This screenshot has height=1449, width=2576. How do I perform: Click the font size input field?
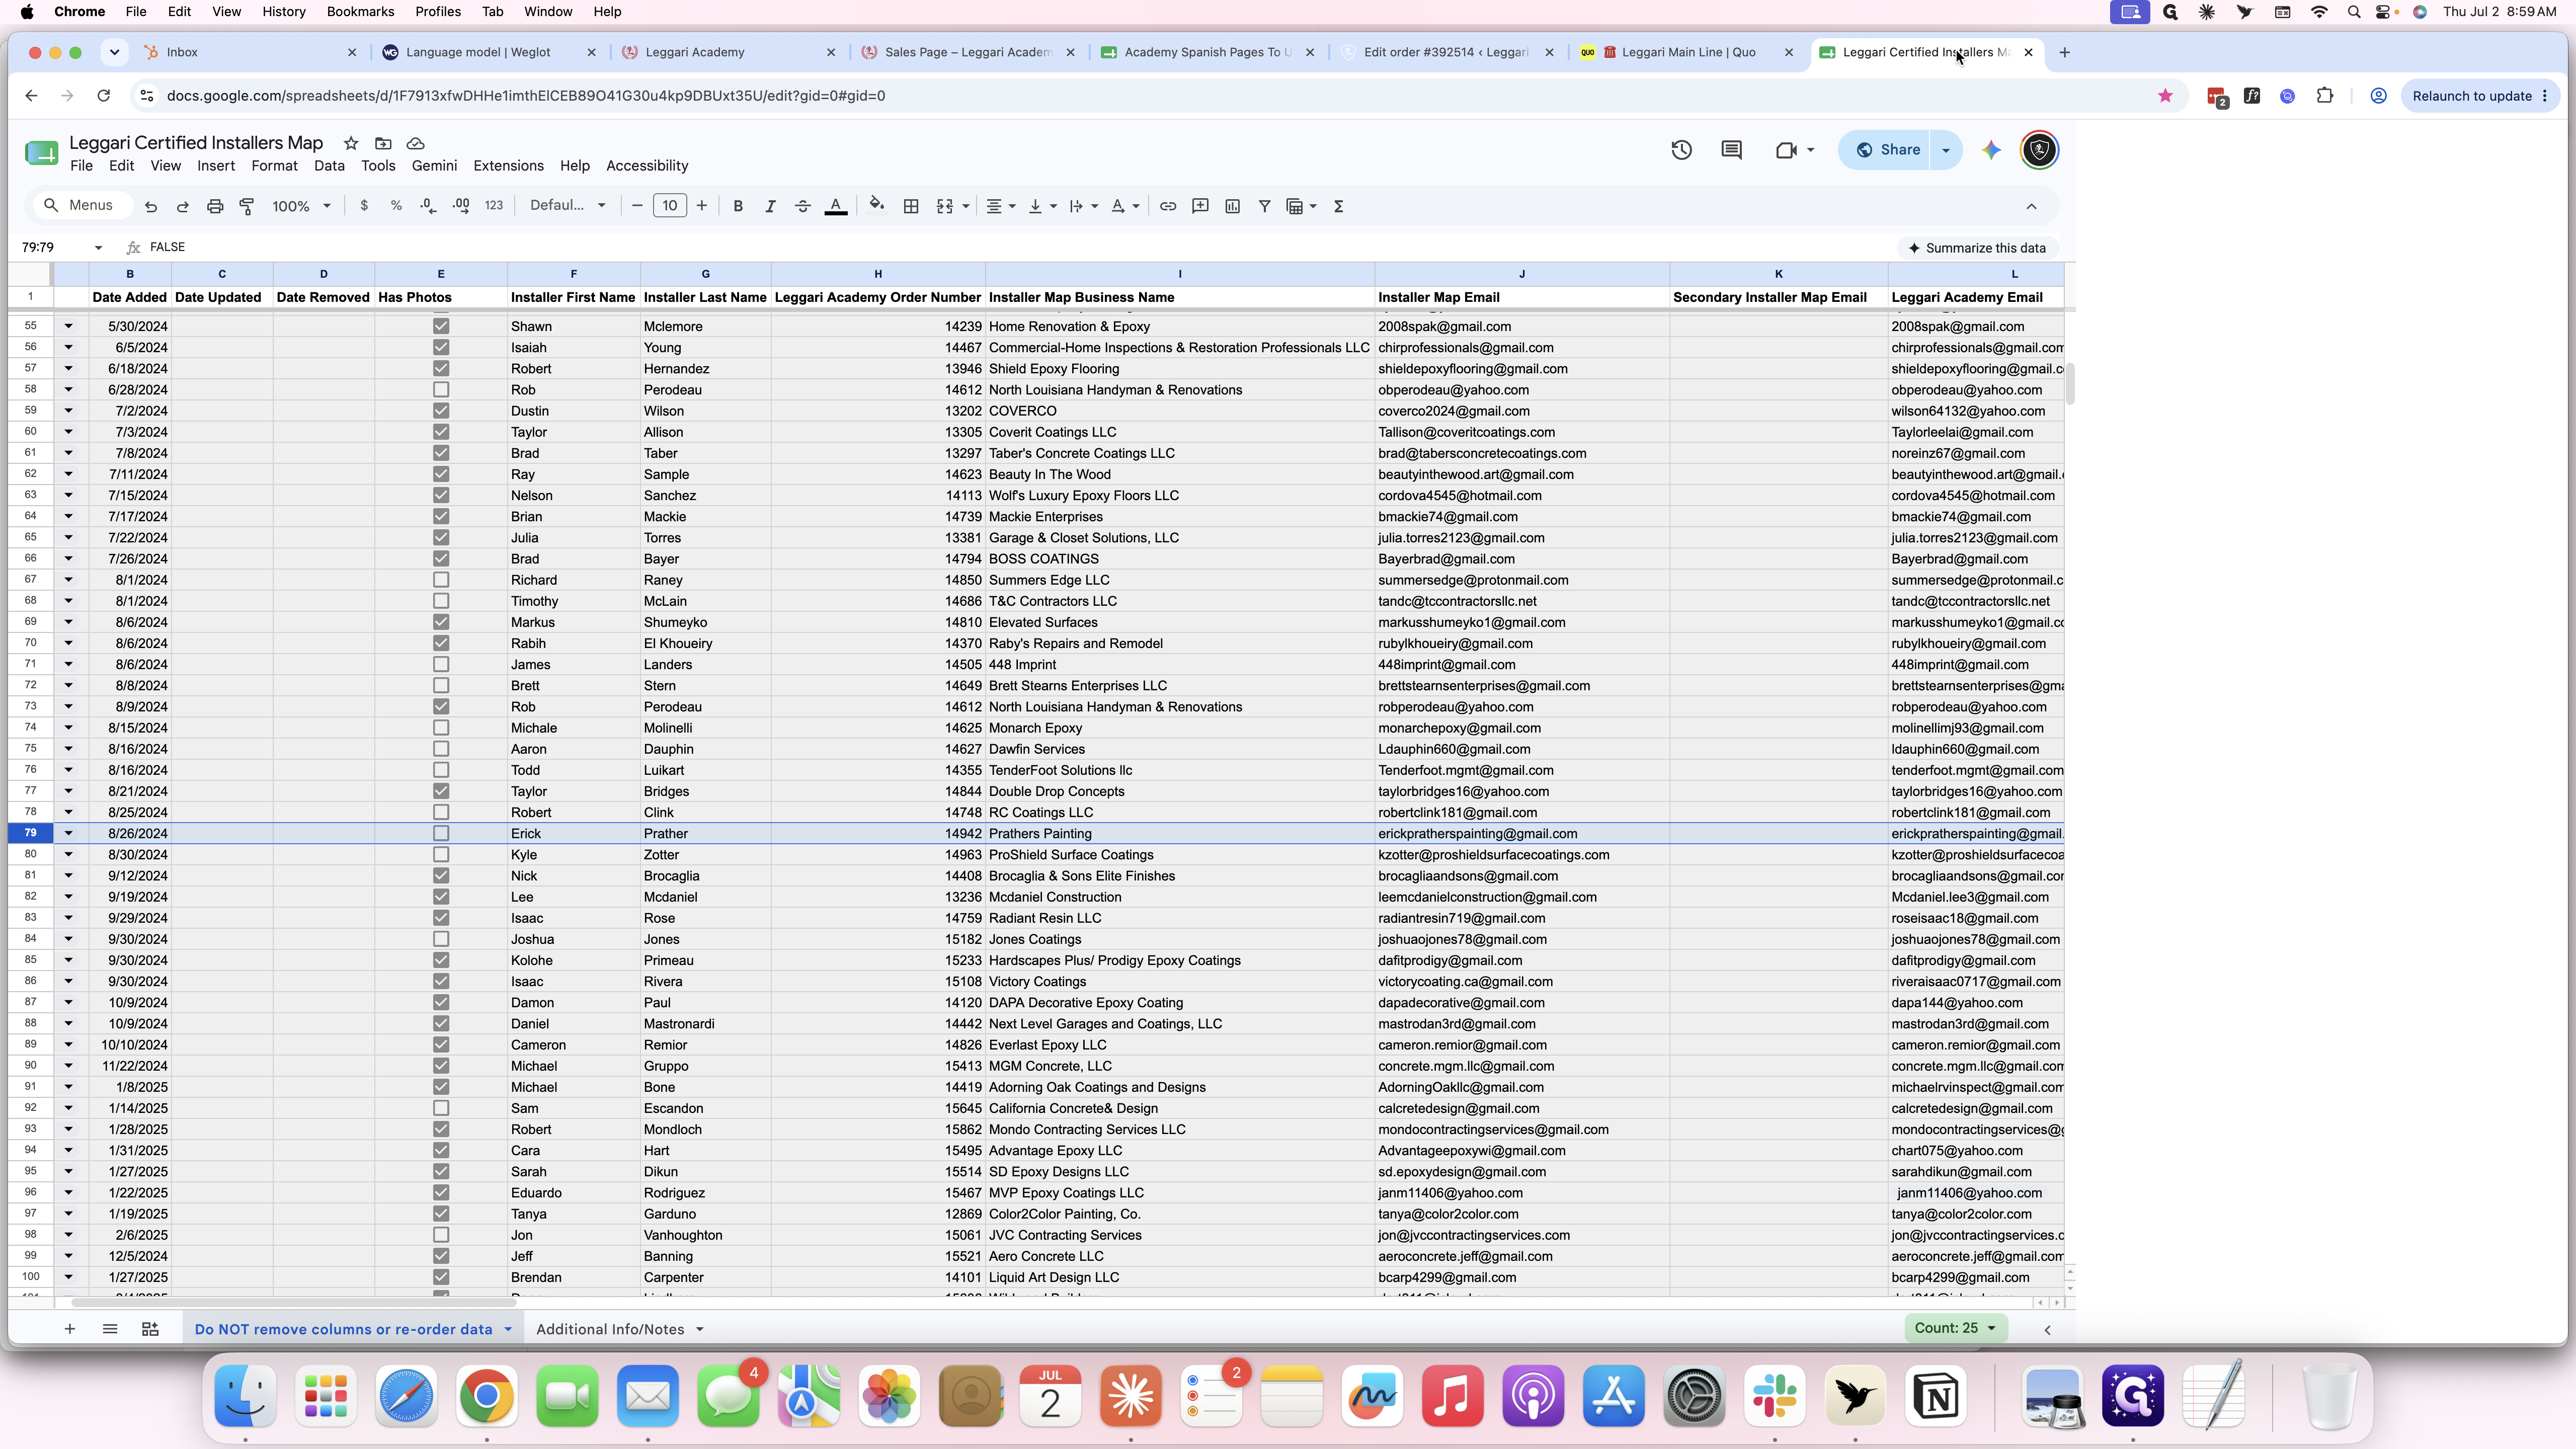click(x=669, y=206)
